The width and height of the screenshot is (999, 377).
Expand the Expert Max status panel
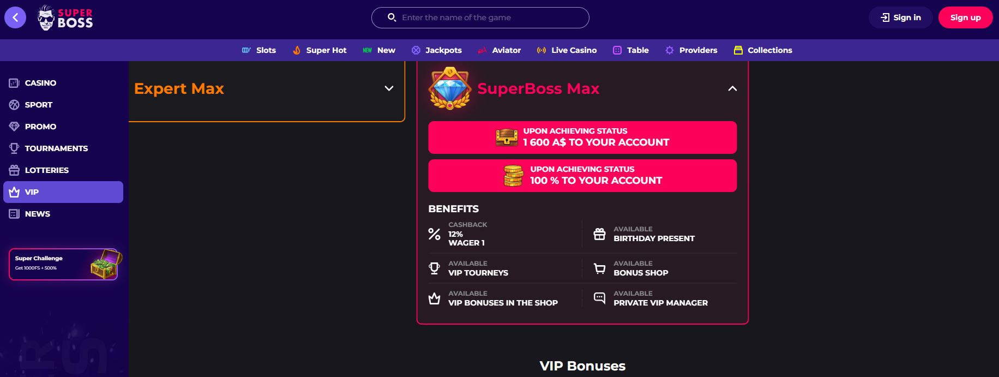(x=389, y=88)
